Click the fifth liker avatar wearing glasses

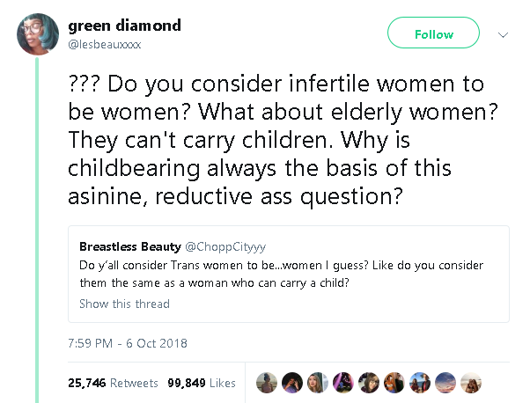(369, 383)
